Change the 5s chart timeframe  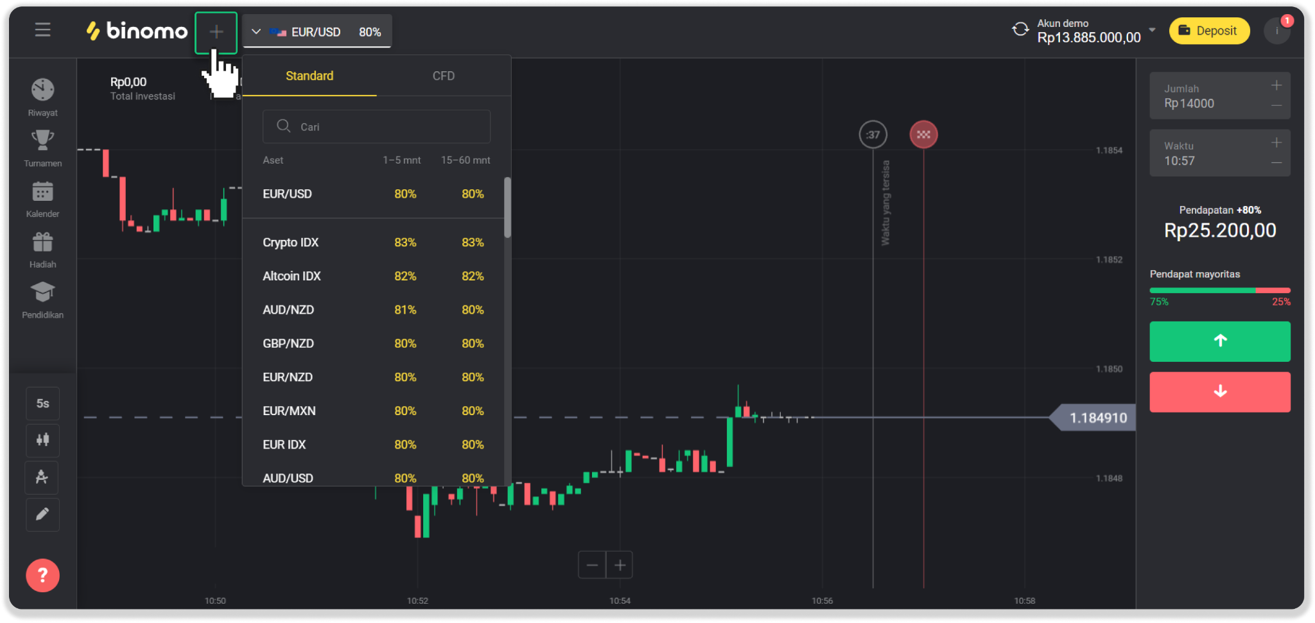42,404
